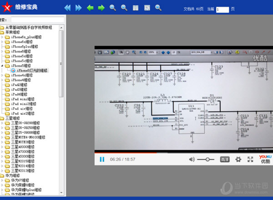Viewport: 273px width, 200px height.
Task: Pause the video playback
Action: pyautogui.click(x=102, y=159)
